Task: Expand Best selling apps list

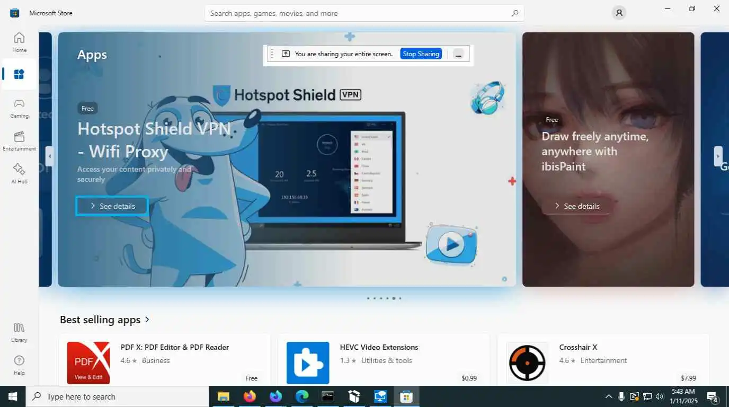Action: [147, 320]
